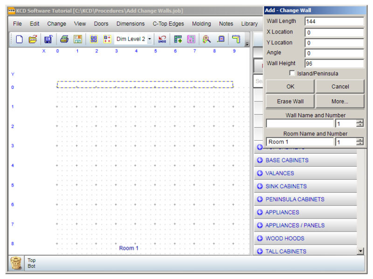
Task: Click the OK button in wall dialog
Action: point(290,87)
